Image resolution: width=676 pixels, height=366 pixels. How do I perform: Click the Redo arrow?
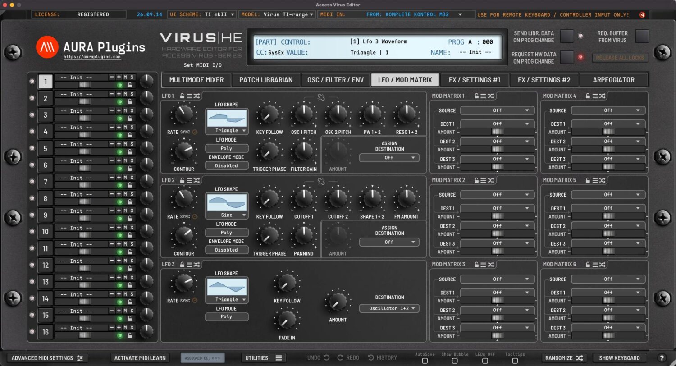tap(340, 357)
